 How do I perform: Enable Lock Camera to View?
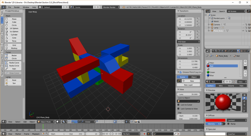[178, 109]
